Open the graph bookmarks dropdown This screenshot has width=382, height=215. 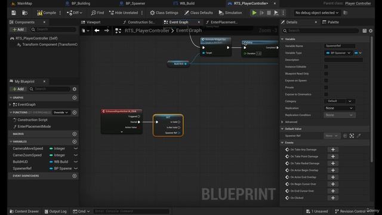point(85,30)
